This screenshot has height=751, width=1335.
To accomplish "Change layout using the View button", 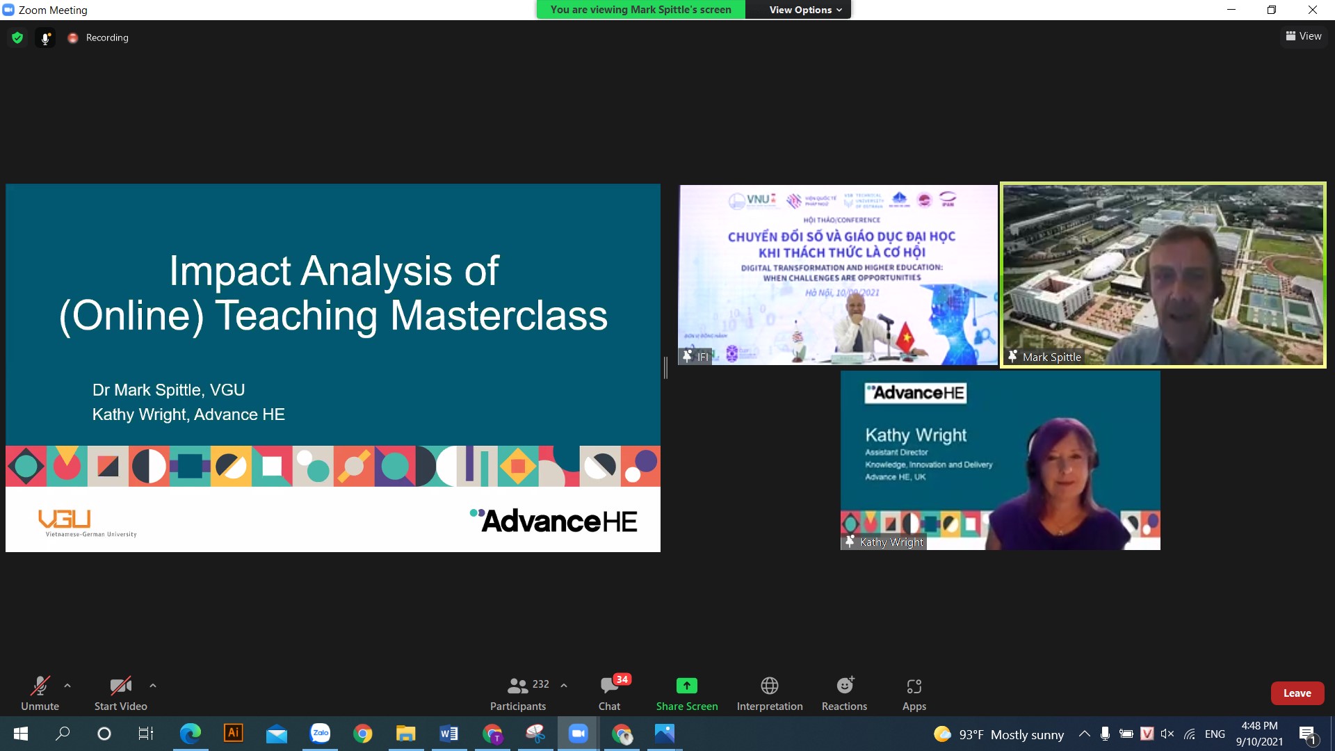I will click(1304, 36).
